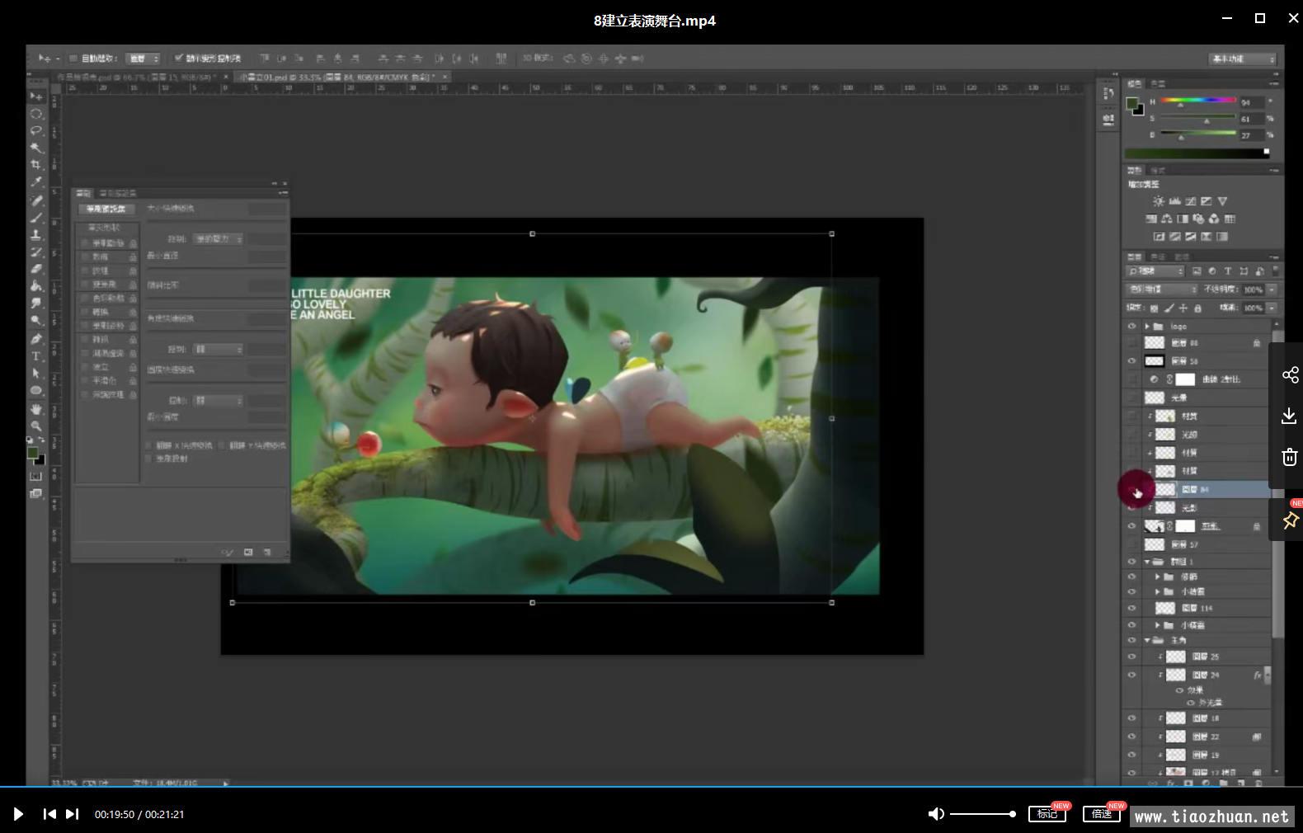1303x833 pixels.
Task: Play the video
Action: pos(18,814)
